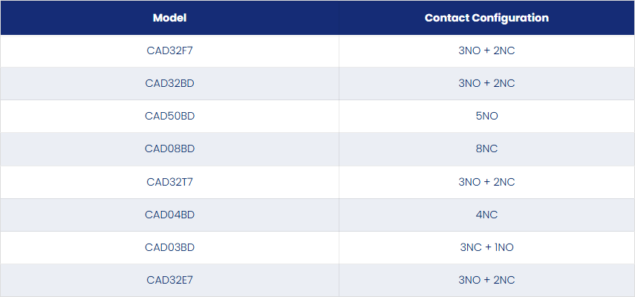Screen dimensions: 635x297
Task: Select the CAD08BD model cell
Action: [169, 149]
